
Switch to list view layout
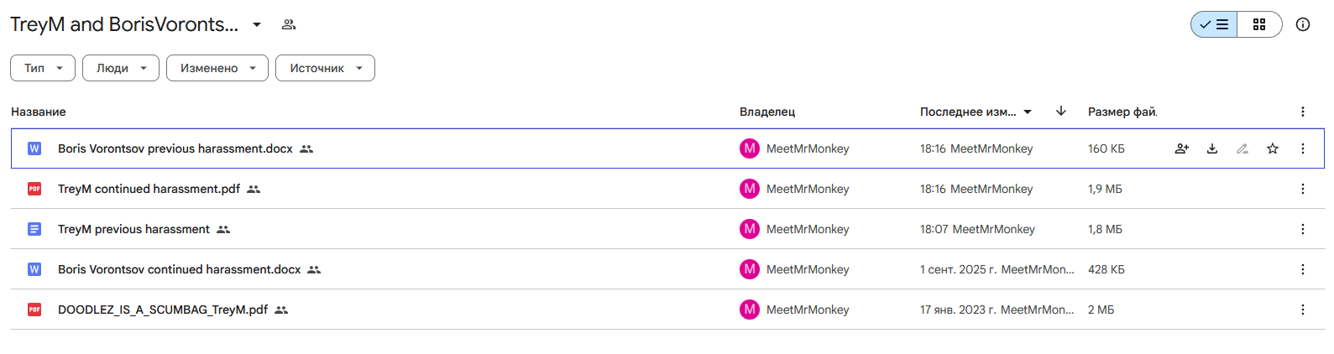[x=1214, y=24]
